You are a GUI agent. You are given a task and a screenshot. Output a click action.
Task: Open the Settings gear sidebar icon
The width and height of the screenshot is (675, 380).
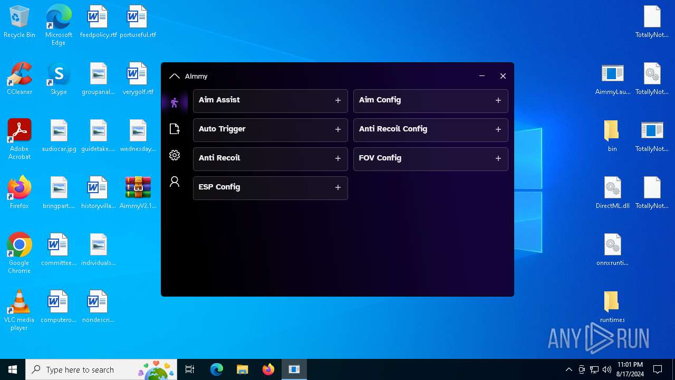(175, 155)
